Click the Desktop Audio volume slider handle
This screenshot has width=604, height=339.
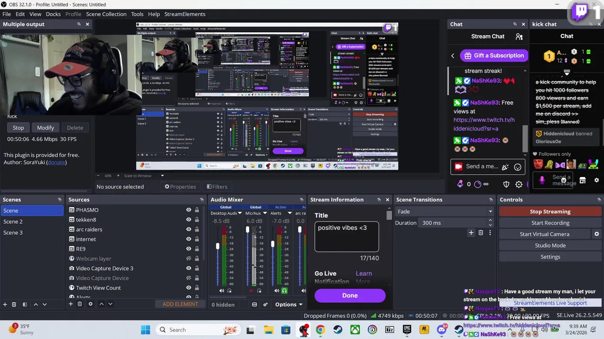(x=218, y=246)
